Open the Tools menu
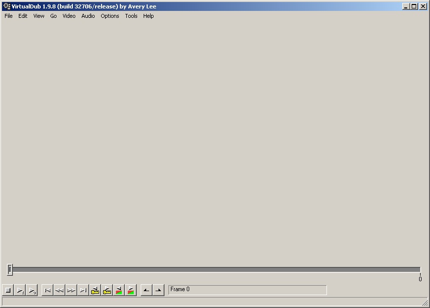This screenshot has width=430, height=308. pyautogui.click(x=131, y=16)
